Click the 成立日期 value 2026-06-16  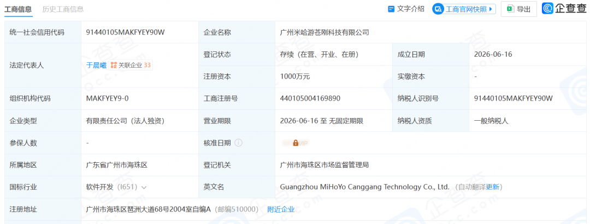pyautogui.click(x=493, y=55)
